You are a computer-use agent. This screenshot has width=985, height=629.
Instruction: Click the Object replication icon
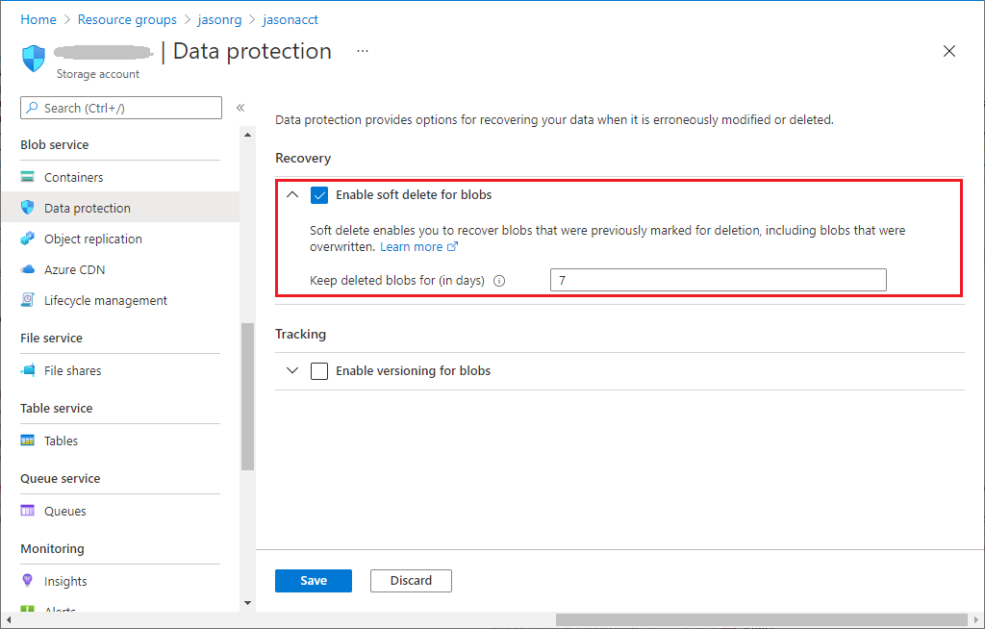coord(28,239)
